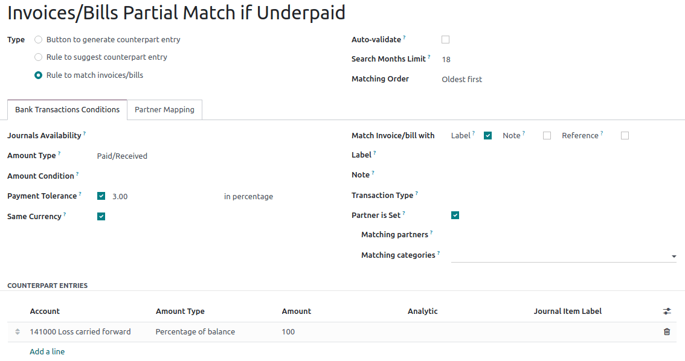
Task: Open optional columns settings icon
Action: 667,311
